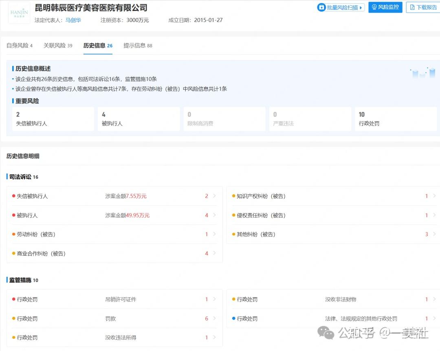440x351 pixels.
Task: Click the 吊销许可证件 penalty text
Action: click(x=121, y=299)
